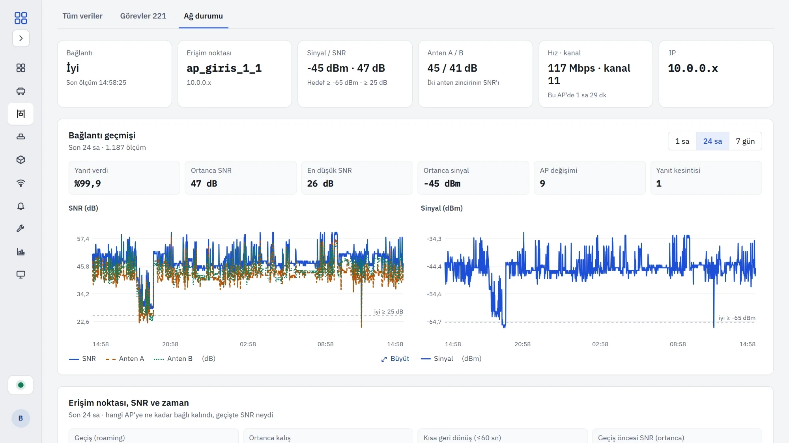Image resolution: width=789 pixels, height=443 pixels.
Task: Toggle the Sinyal series in legend
Action: (x=437, y=359)
